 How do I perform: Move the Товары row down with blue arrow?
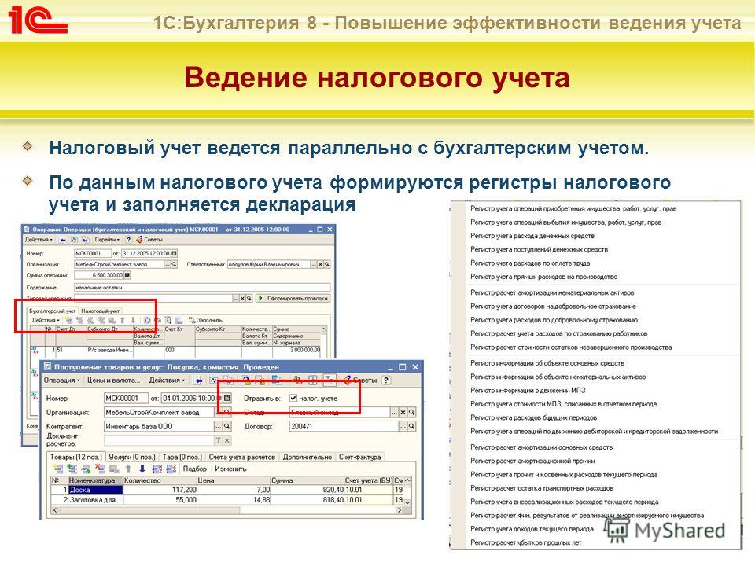point(142,469)
